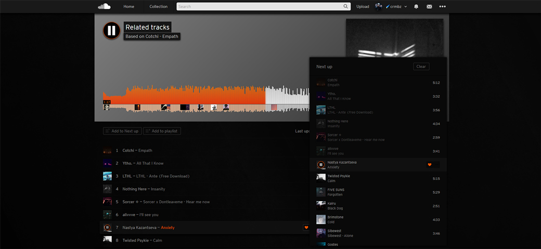Click Kairu artwork in Next up queue
The width and height of the screenshot is (541, 249).
click(x=321, y=206)
